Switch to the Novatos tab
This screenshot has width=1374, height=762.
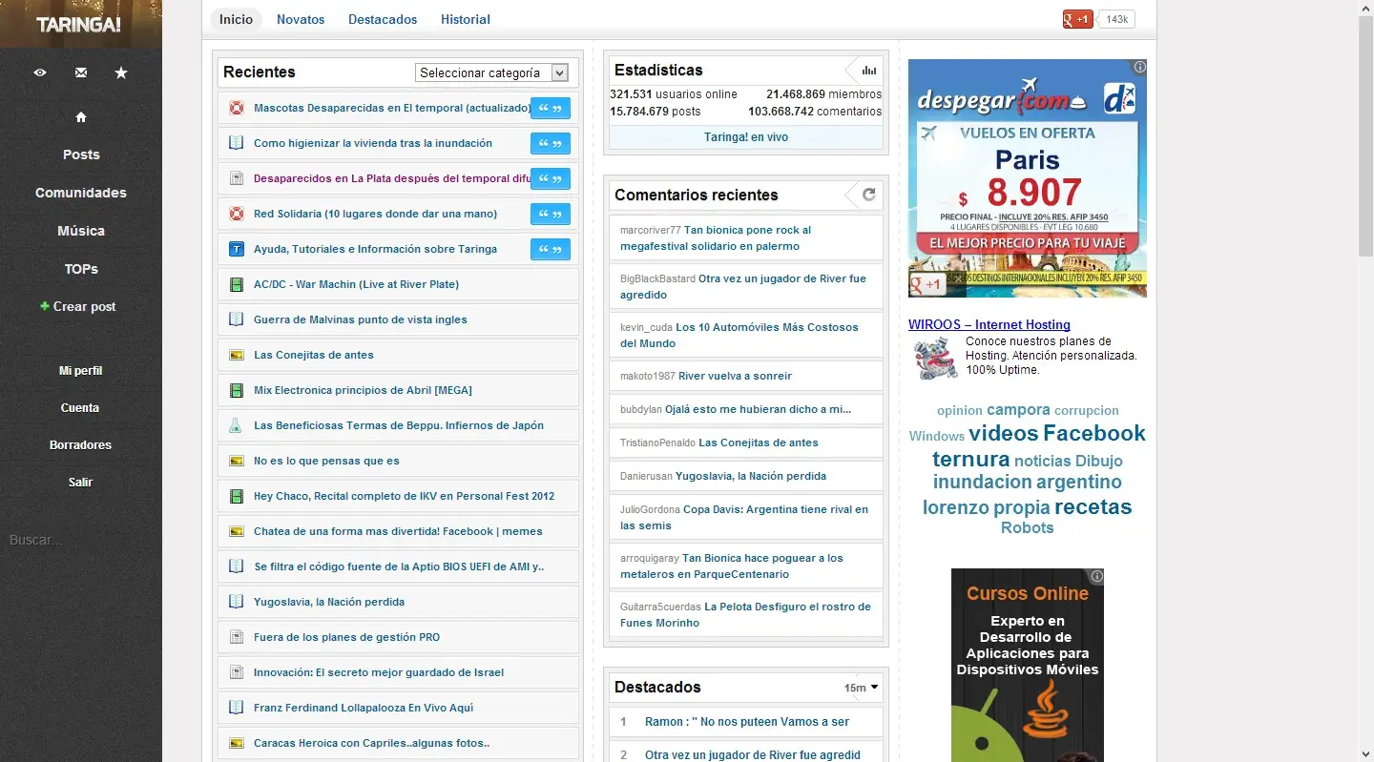(x=301, y=19)
